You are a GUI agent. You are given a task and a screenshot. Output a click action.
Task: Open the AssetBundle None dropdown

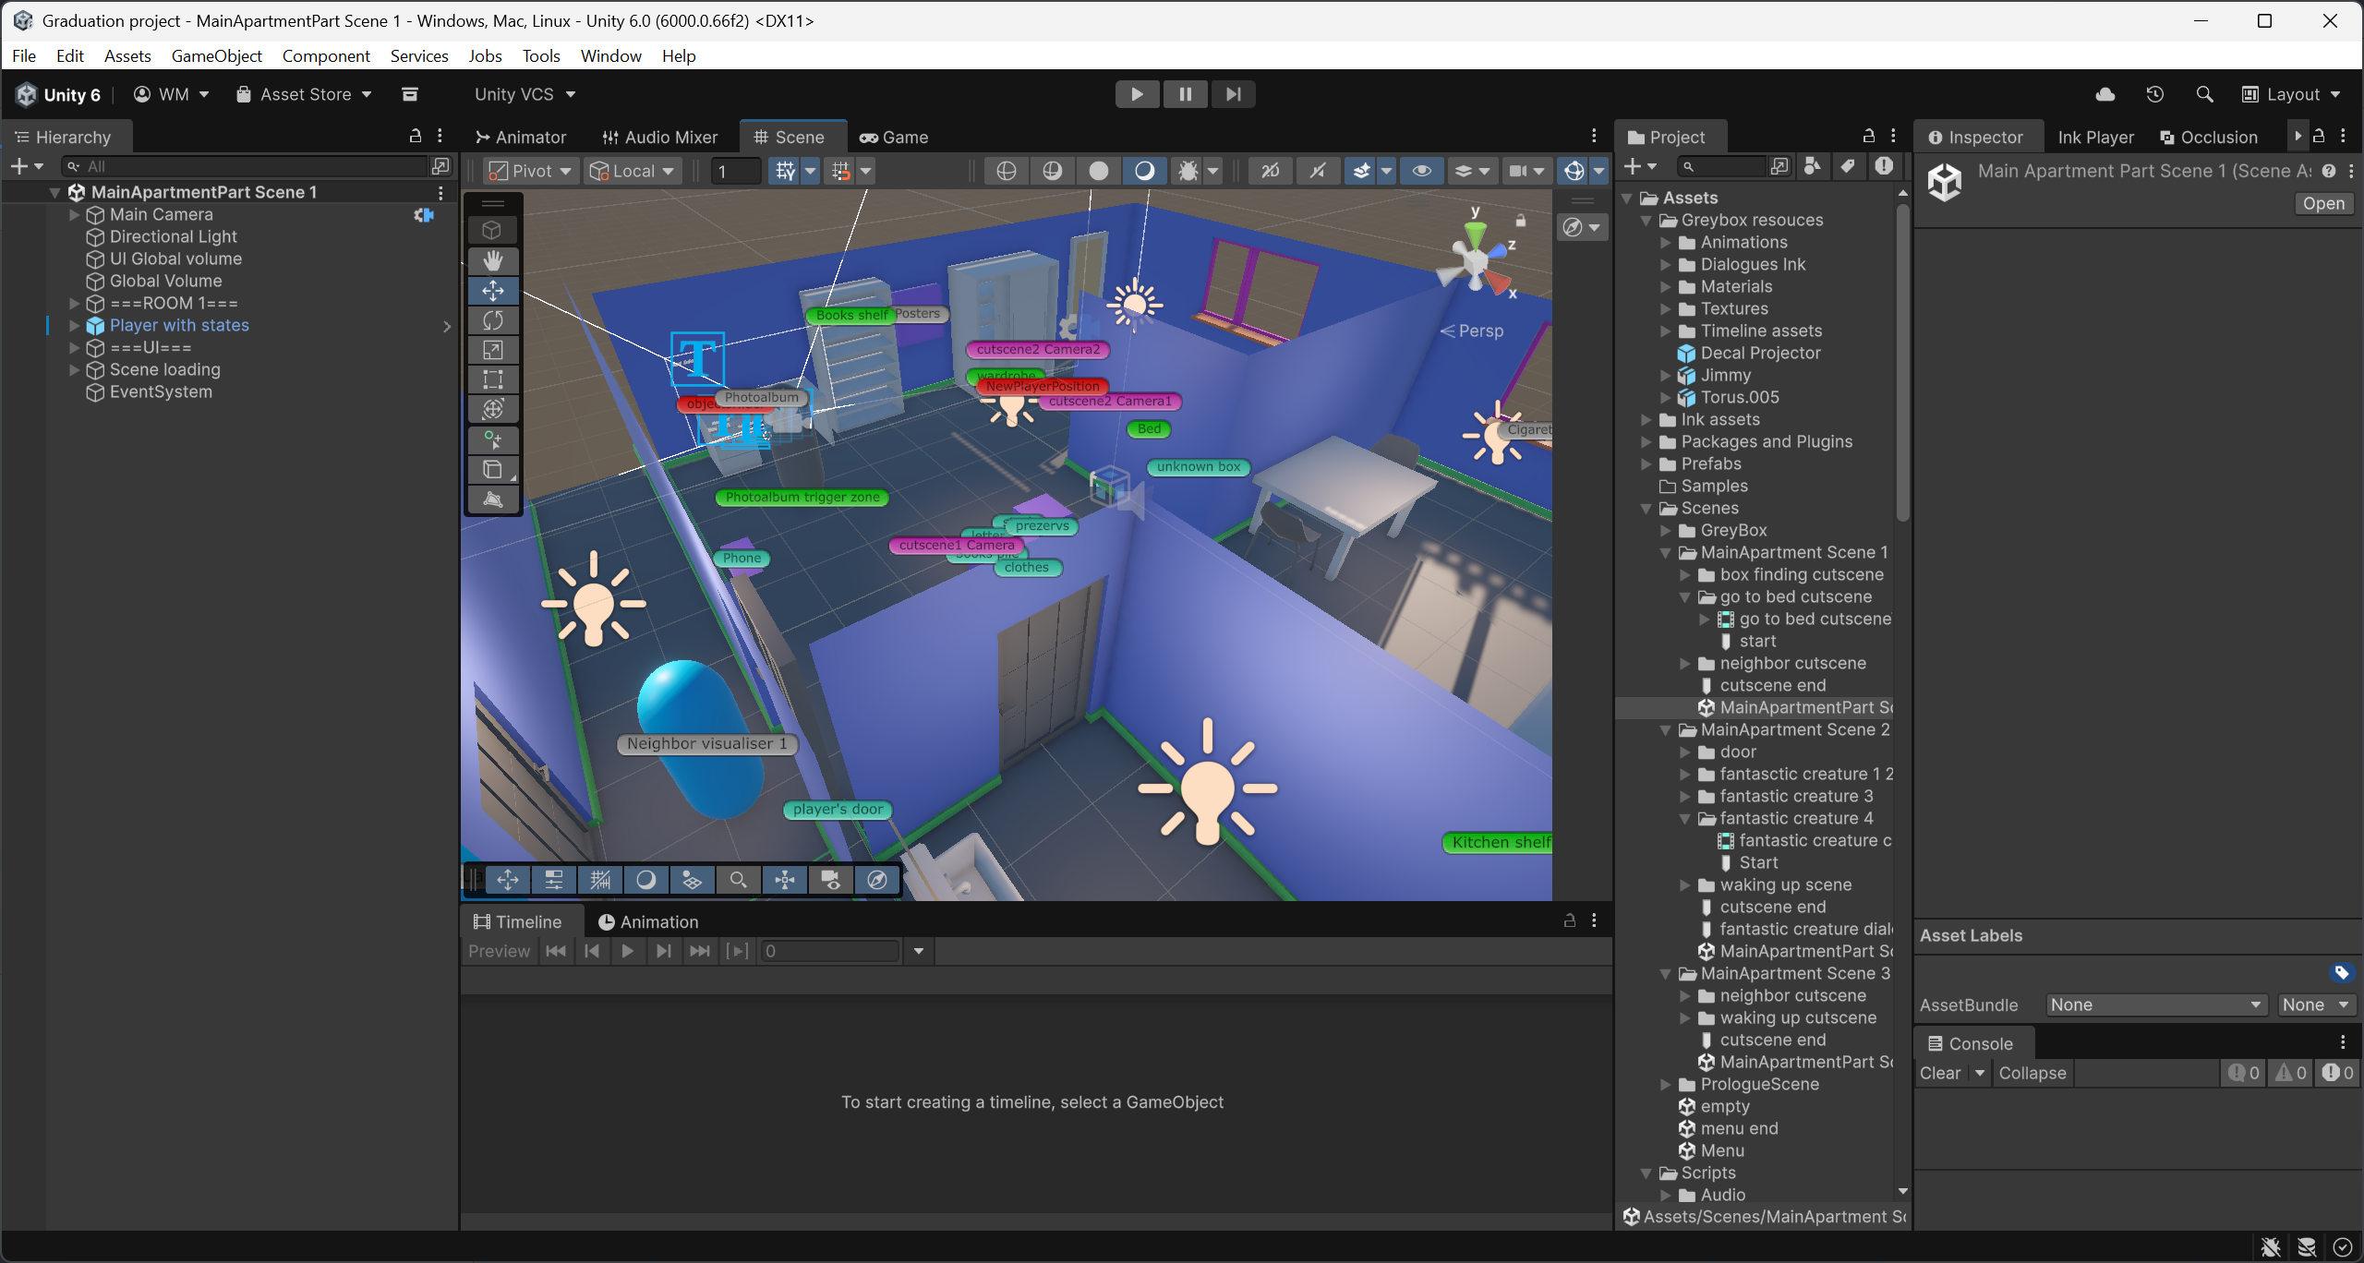click(2156, 1004)
